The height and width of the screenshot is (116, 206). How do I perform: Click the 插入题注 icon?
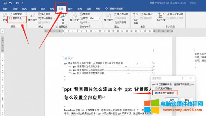pyautogui.click(x=108, y=15)
